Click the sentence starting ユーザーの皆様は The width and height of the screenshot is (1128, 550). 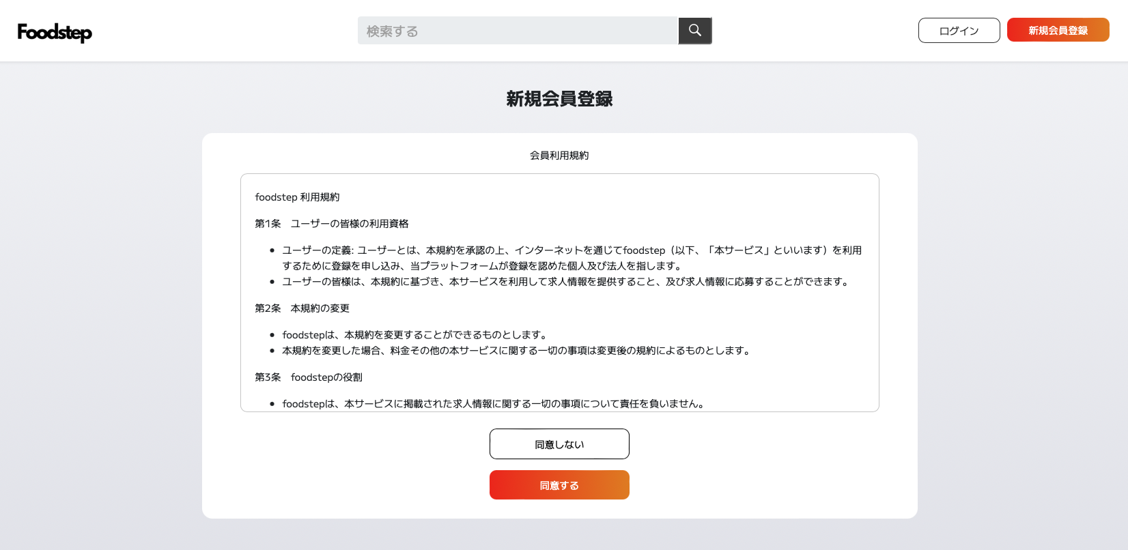pyautogui.click(x=565, y=282)
